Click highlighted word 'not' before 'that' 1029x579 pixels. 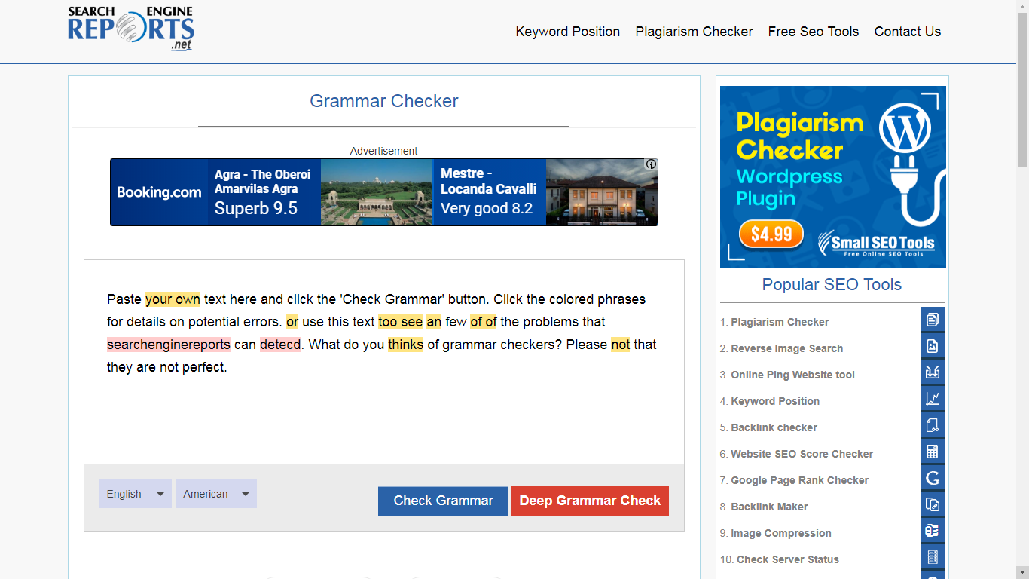click(x=621, y=345)
